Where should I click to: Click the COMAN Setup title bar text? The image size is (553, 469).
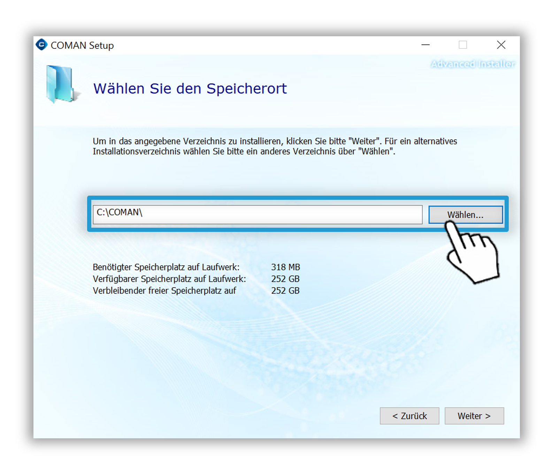82,46
